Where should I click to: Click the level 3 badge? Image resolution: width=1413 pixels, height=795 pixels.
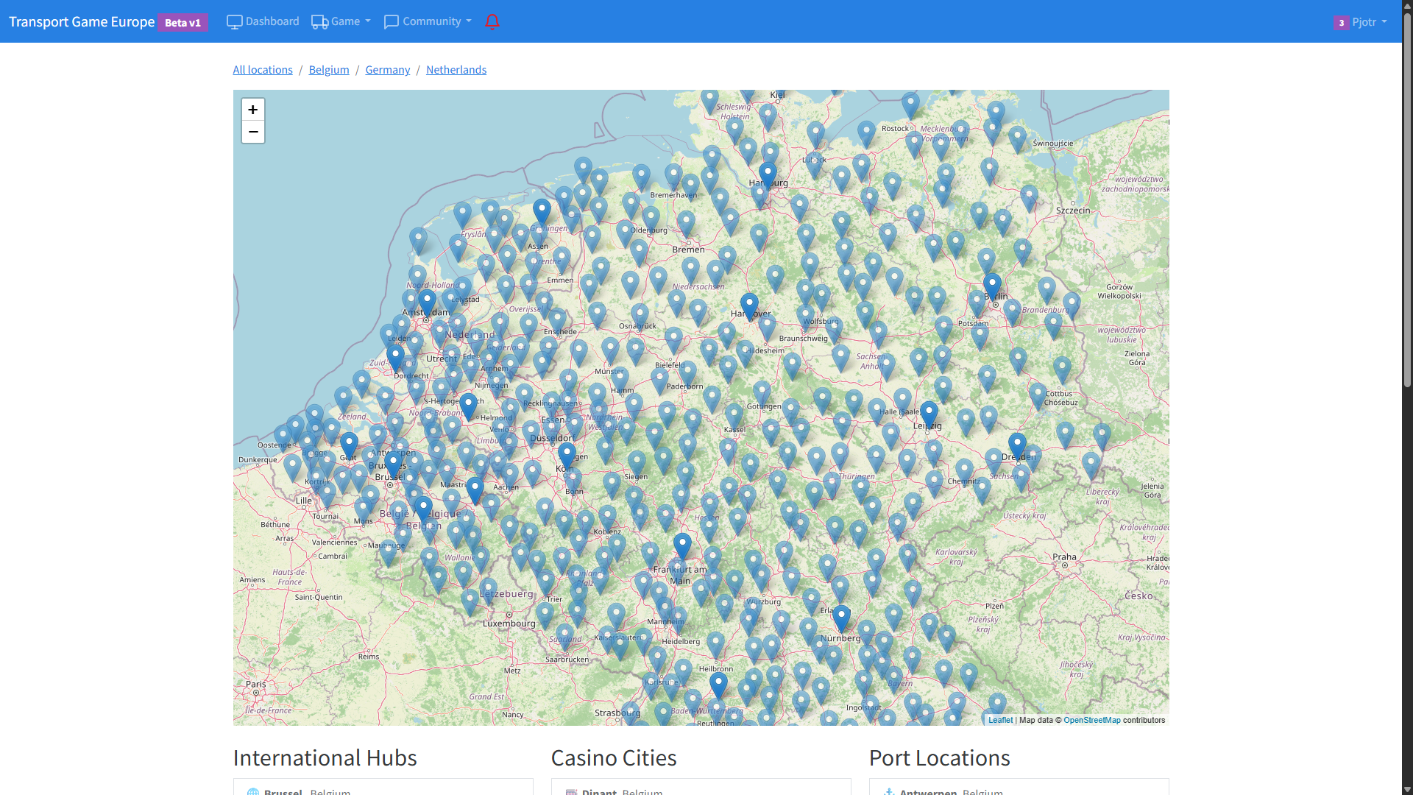1341,23
